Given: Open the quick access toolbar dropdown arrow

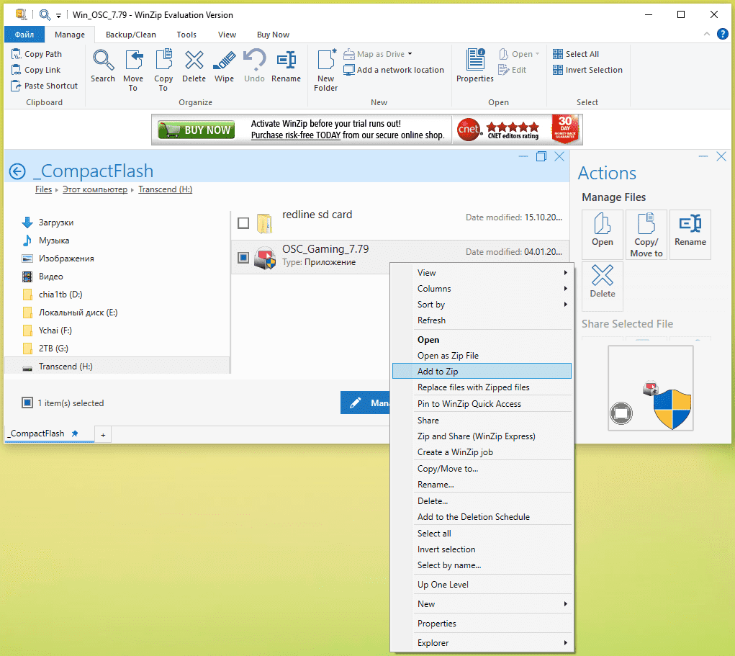Looking at the screenshot, I should click(x=58, y=15).
